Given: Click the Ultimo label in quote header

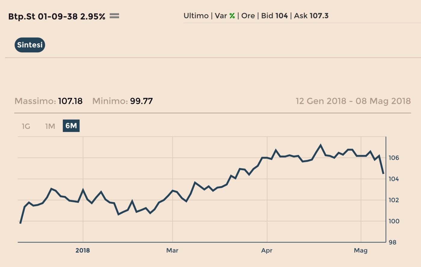Looking at the screenshot, I should pos(196,16).
